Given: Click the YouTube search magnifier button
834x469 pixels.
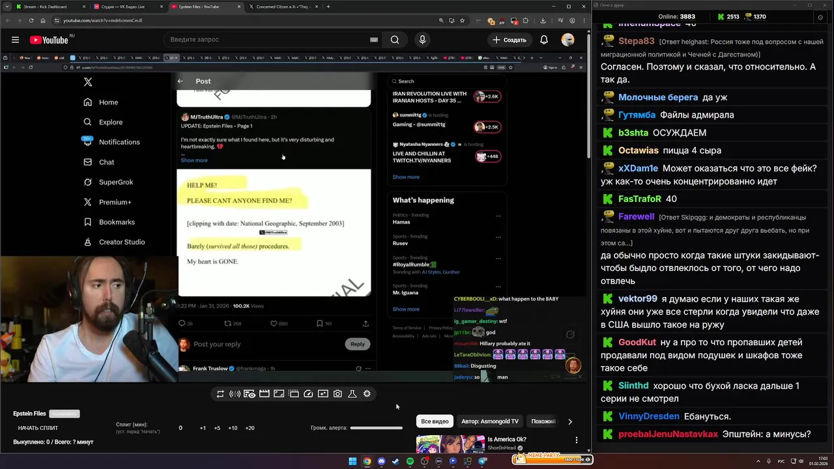Looking at the screenshot, I should click(x=395, y=40).
